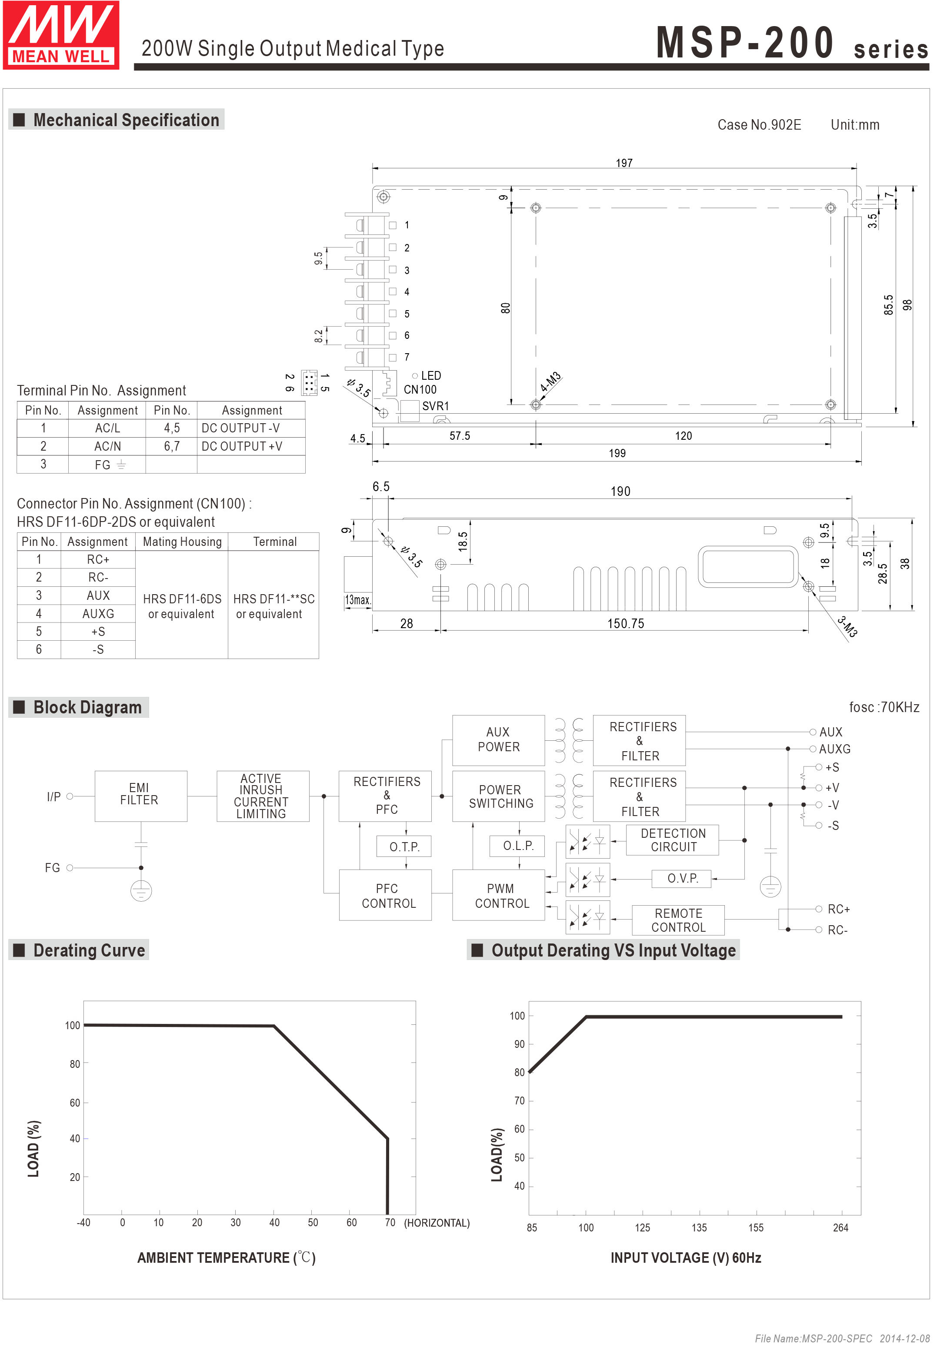Click the '(HORIZONTAL)' label
Viewport: 947px width, 1348px height.
click(x=437, y=1223)
